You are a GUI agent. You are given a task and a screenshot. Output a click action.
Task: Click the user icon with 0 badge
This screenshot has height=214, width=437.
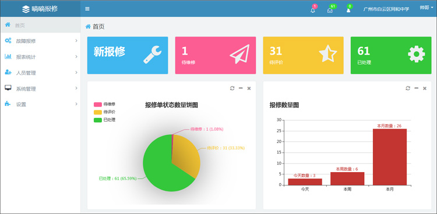[348, 10]
